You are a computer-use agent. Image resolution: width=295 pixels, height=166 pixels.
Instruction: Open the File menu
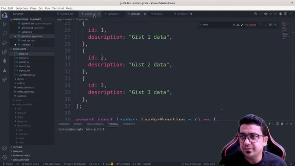[3, 8]
